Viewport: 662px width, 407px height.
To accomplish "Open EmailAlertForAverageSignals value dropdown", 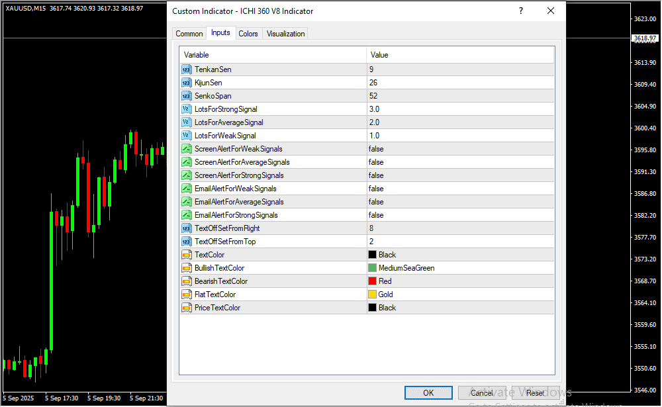I will 460,202.
